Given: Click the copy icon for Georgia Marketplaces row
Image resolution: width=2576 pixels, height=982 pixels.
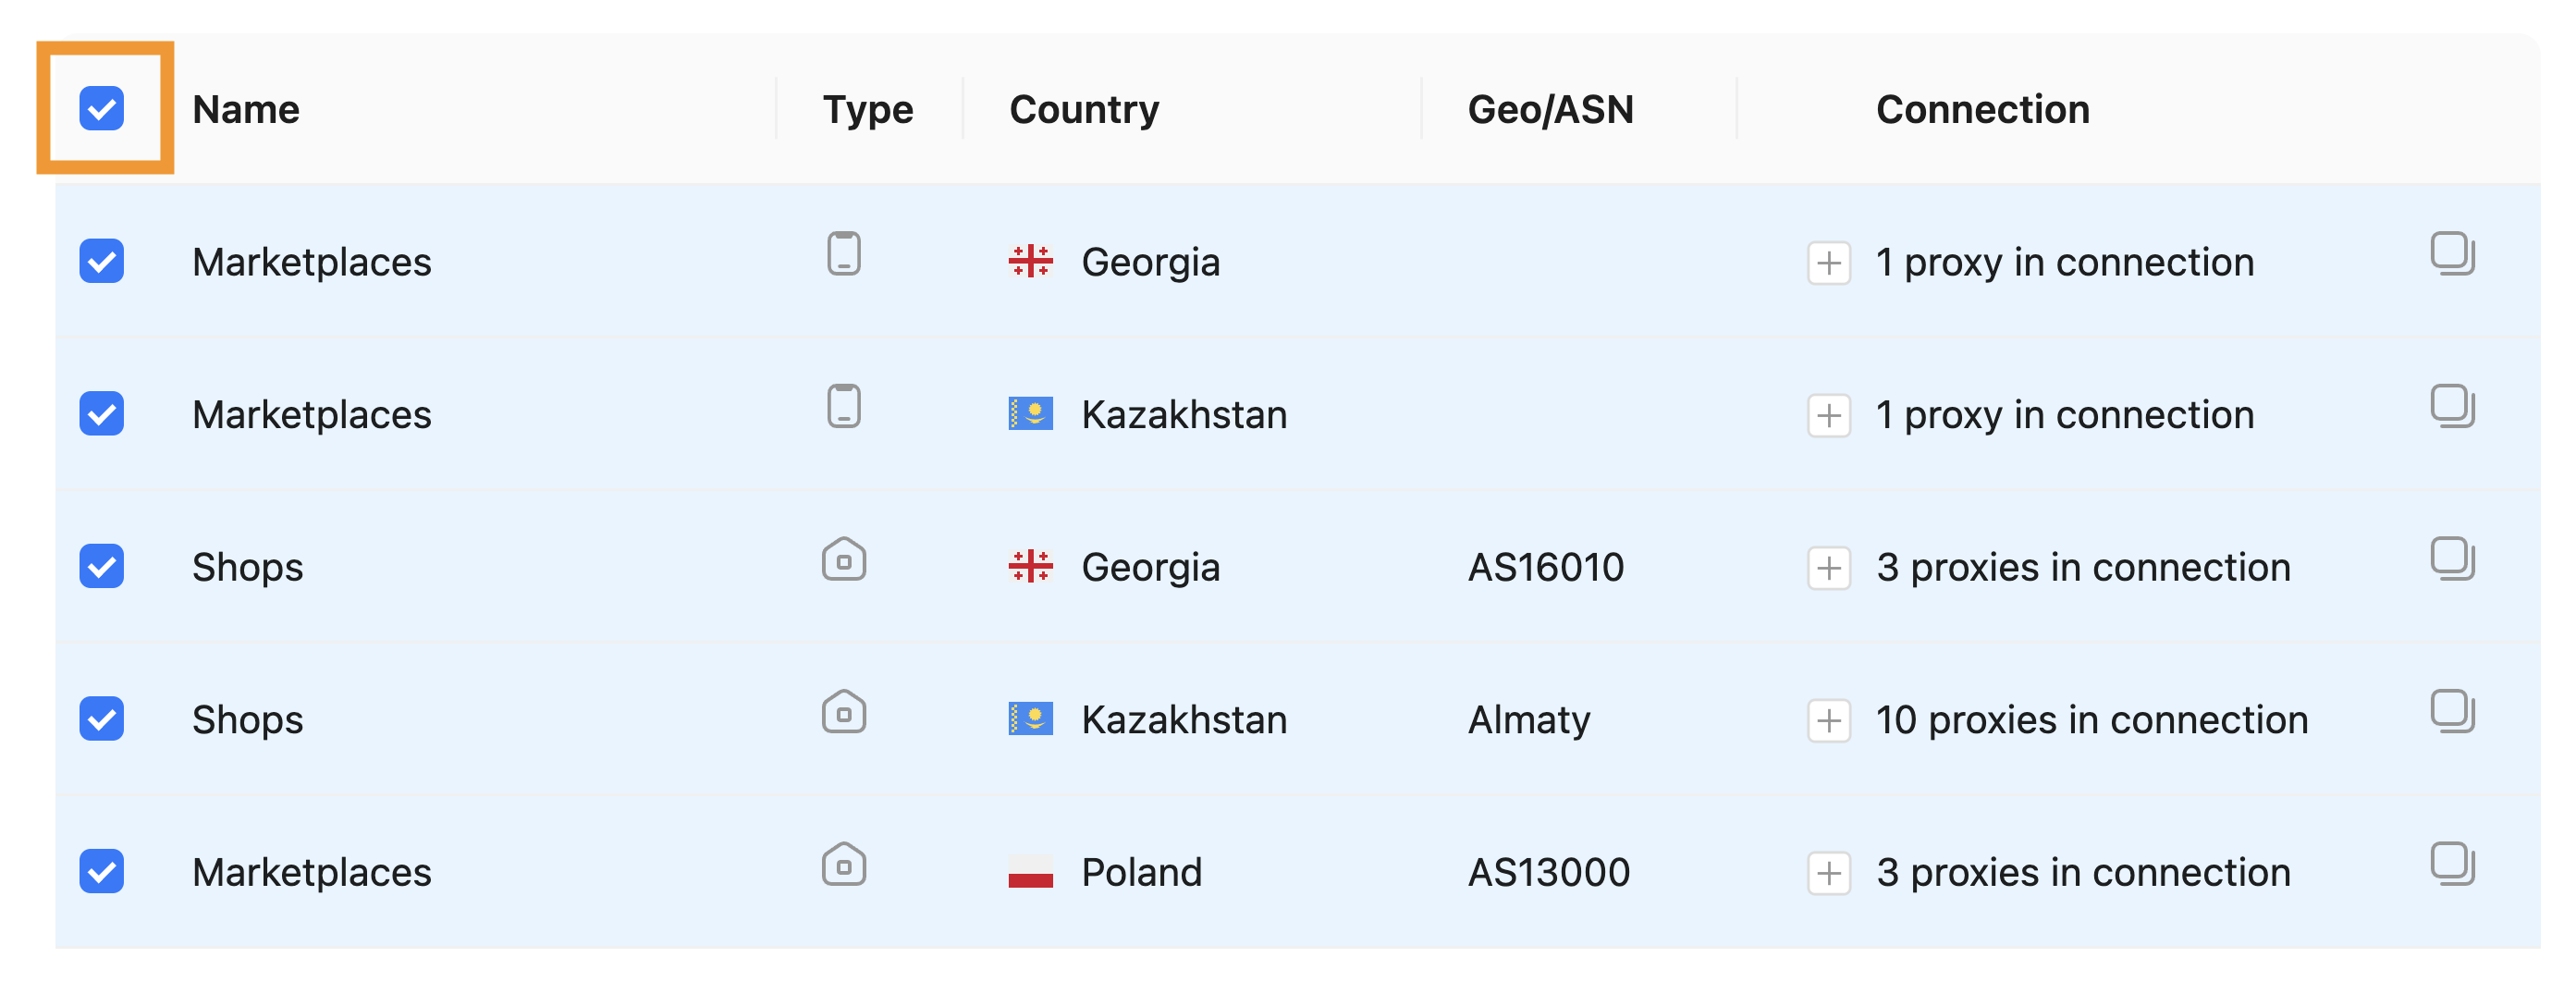Looking at the screenshot, I should [2452, 254].
